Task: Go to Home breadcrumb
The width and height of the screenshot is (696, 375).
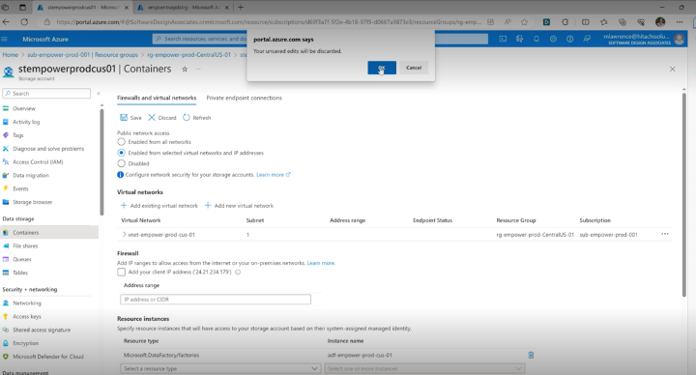Action: click(11, 54)
